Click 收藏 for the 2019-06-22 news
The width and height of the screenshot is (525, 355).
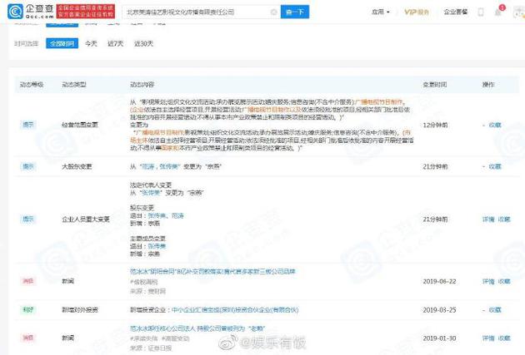[504, 281]
